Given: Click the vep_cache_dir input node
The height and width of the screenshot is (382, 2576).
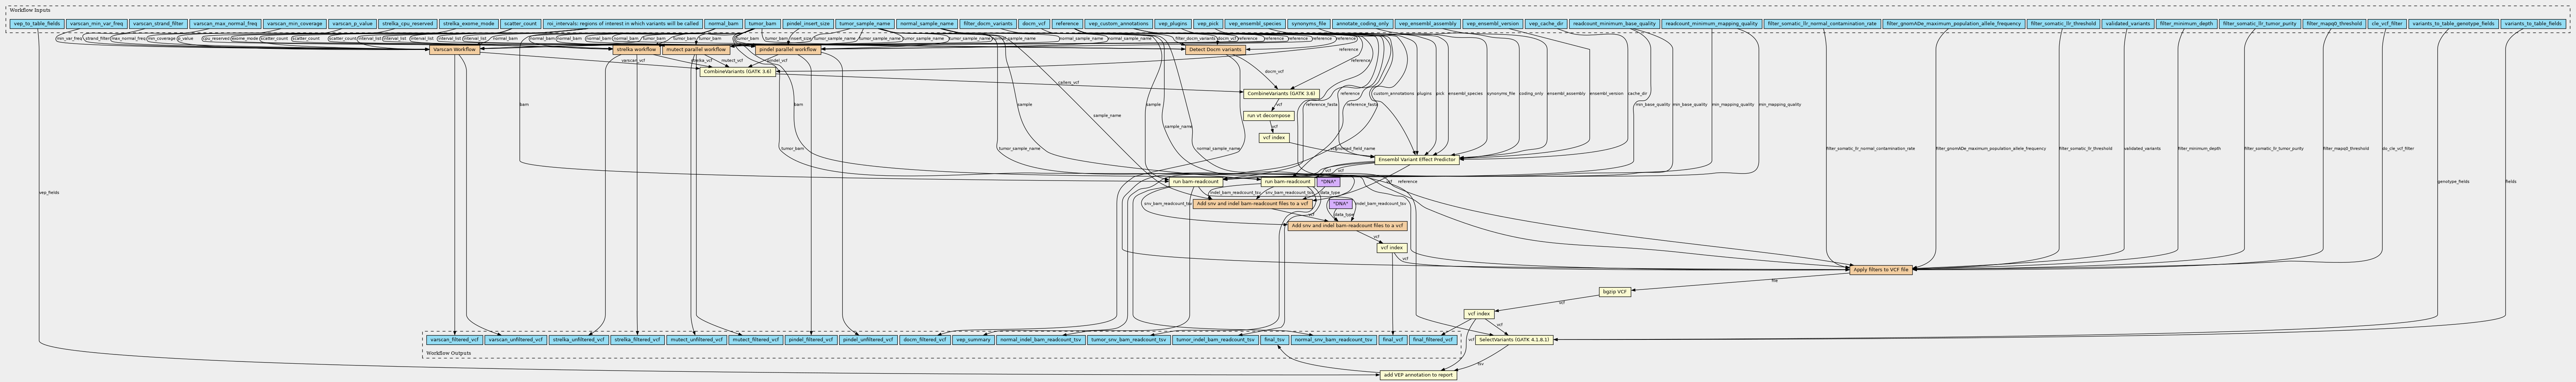Looking at the screenshot, I should pos(1546,23).
